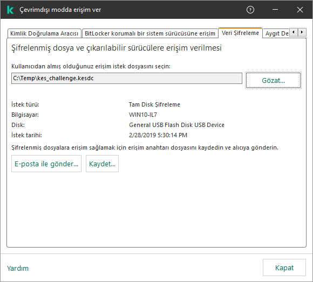313x282 pixels.
Task: Click the tab scroll left arrow
Action: click(x=294, y=32)
